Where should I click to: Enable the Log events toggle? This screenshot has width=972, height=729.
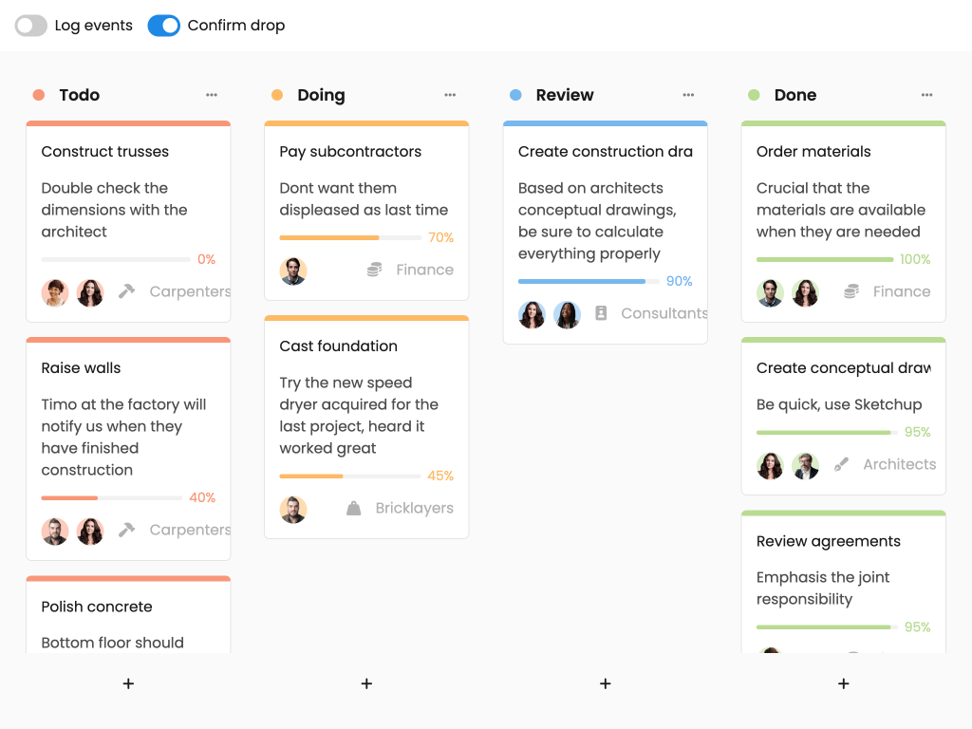click(31, 26)
